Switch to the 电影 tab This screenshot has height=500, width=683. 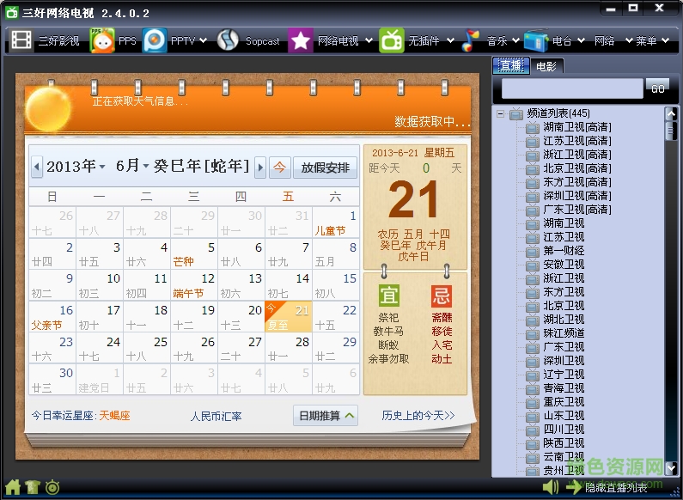pyautogui.click(x=546, y=66)
